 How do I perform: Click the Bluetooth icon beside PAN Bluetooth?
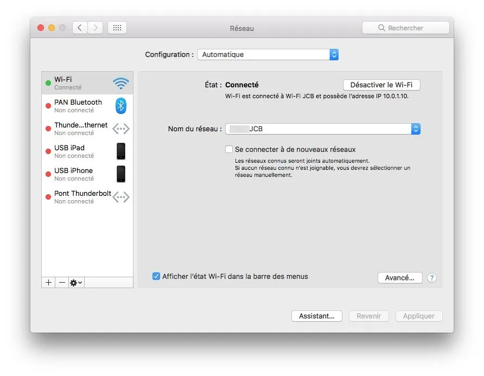click(120, 105)
